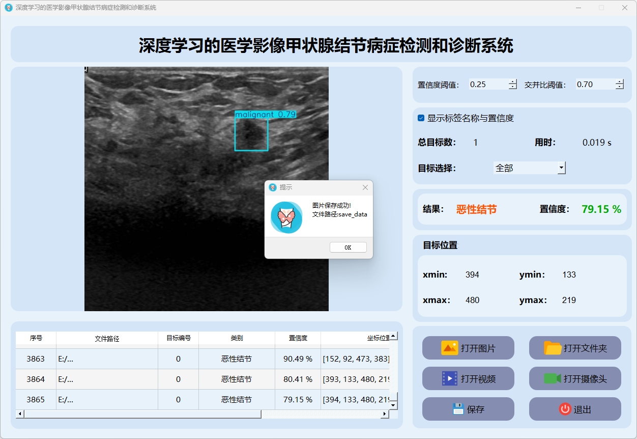Click the 文件路径 column header
Image resolution: width=637 pixels, height=439 pixels.
point(107,338)
